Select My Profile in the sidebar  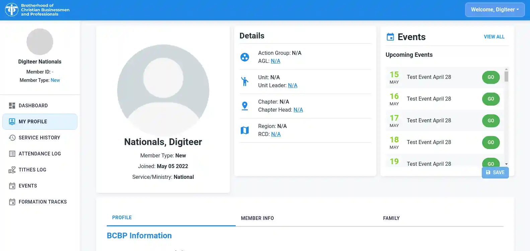(x=40, y=122)
